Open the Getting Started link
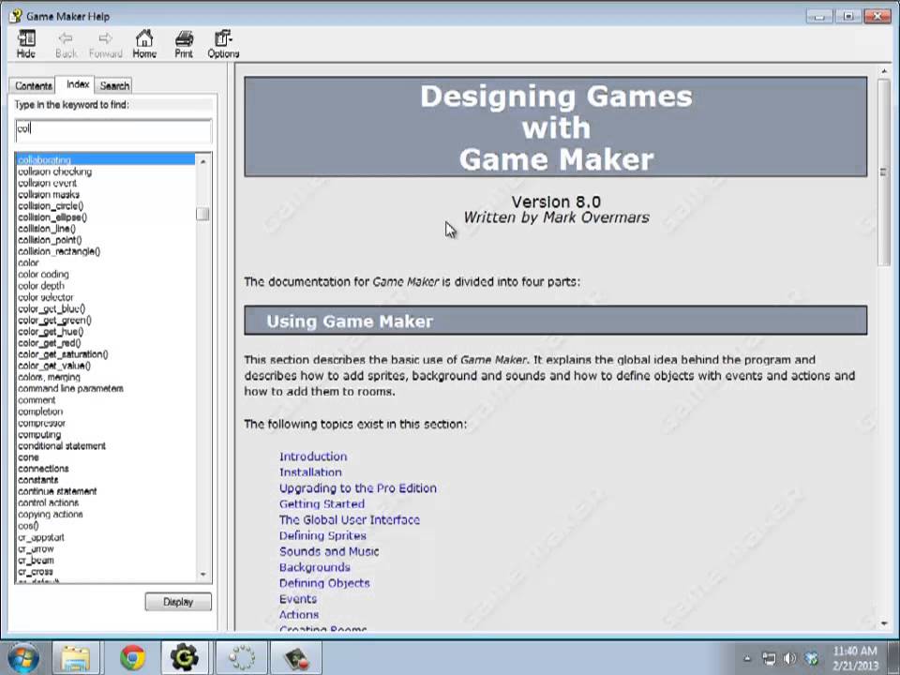 click(322, 503)
